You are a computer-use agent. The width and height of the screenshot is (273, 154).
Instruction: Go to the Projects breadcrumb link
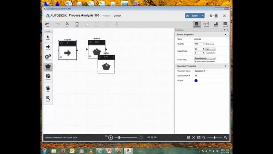[x=106, y=16]
